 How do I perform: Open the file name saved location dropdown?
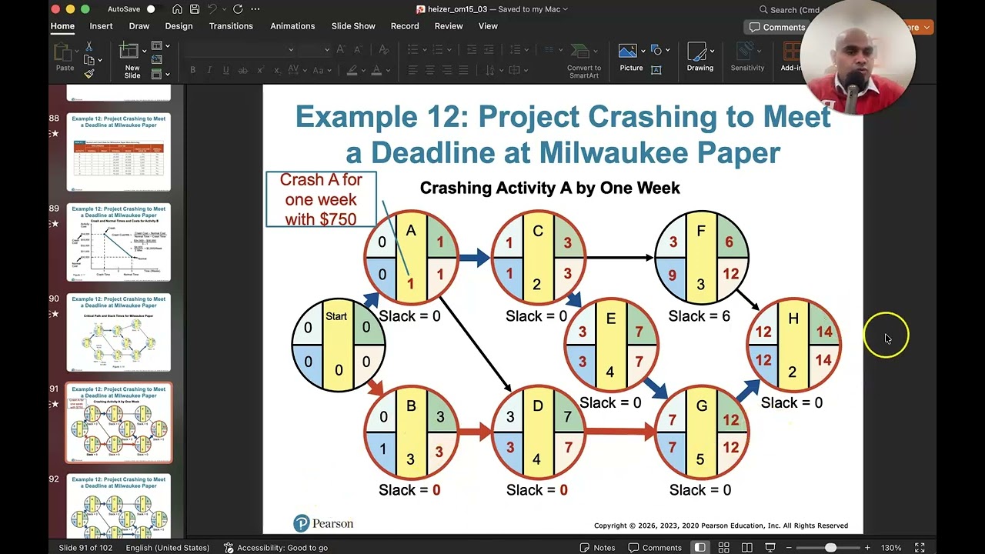pos(565,9)
